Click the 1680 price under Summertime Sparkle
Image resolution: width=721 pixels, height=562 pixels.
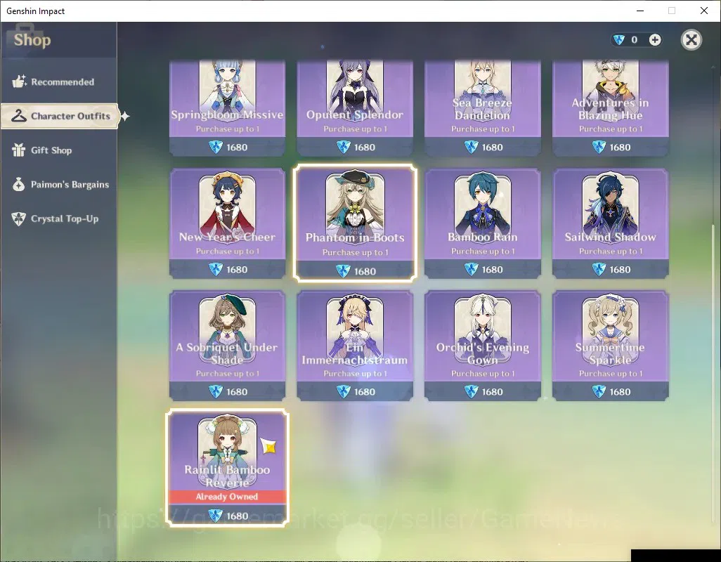620,392
